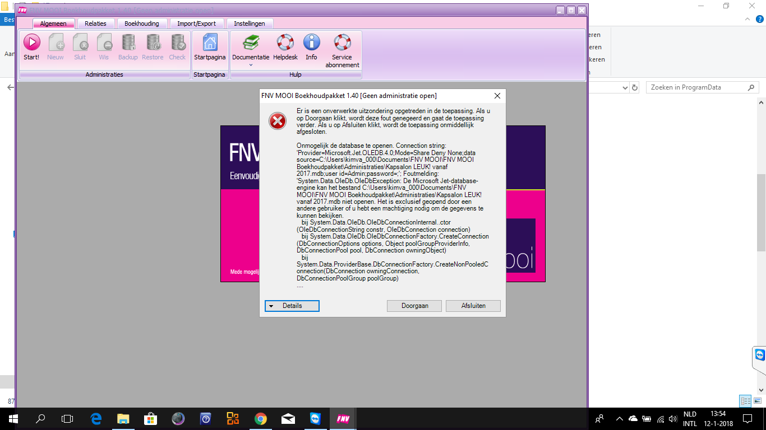
Task: Minimize the FNV MOOI main window
Action: [x=561, y=10]
